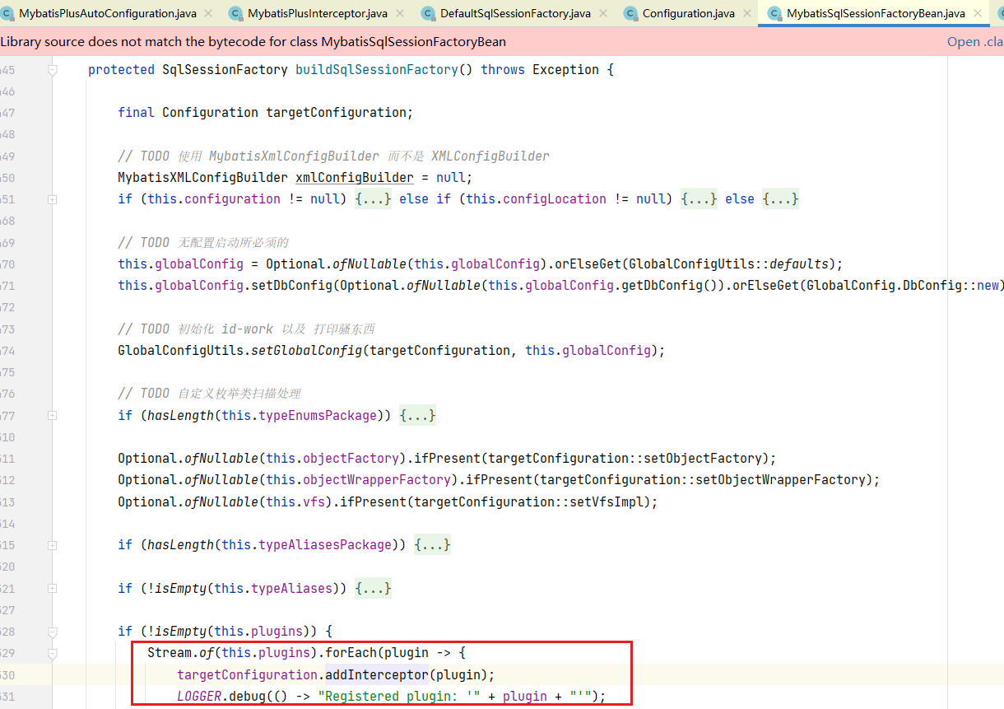Click the DefaultSqlSessionFactory.java class file icon
This screenshot has height=709, width=1004.
coord(428,13)
